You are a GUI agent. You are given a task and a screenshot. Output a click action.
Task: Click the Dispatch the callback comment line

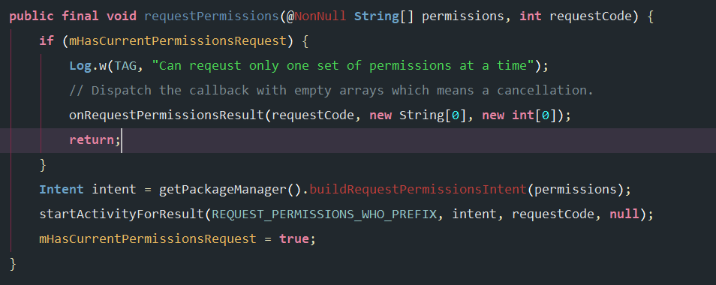pos(331,90)
